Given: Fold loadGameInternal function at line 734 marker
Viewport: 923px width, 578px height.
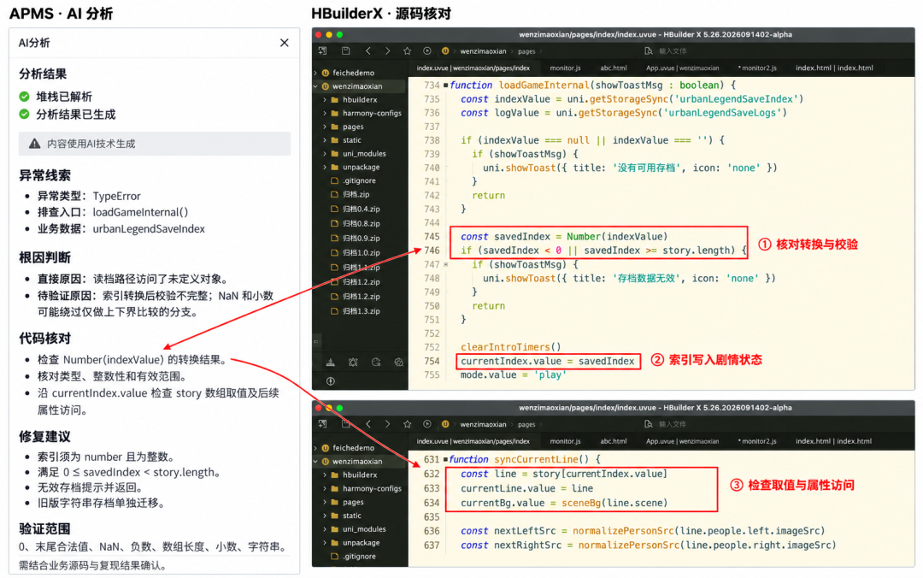Looking at the screenshot, I should click(x=445, y=86).
